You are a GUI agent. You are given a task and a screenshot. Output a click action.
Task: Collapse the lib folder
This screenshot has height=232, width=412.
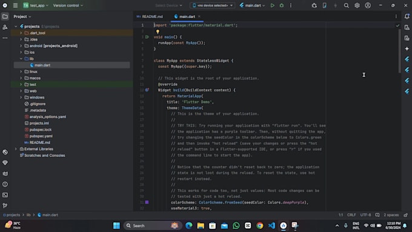point(21,59)
